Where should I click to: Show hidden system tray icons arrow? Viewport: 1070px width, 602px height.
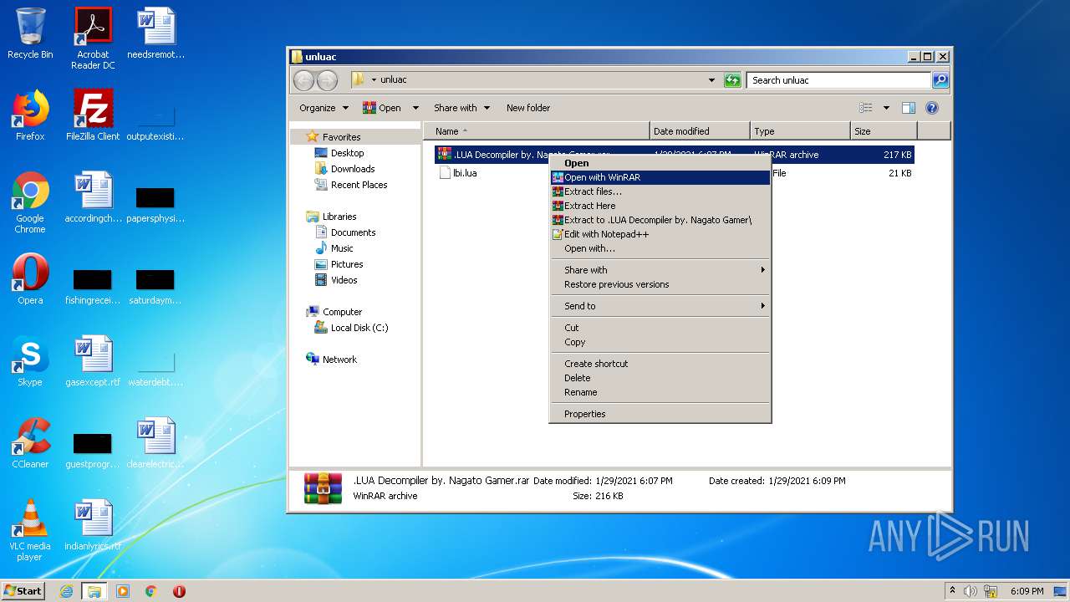point(952,591)
